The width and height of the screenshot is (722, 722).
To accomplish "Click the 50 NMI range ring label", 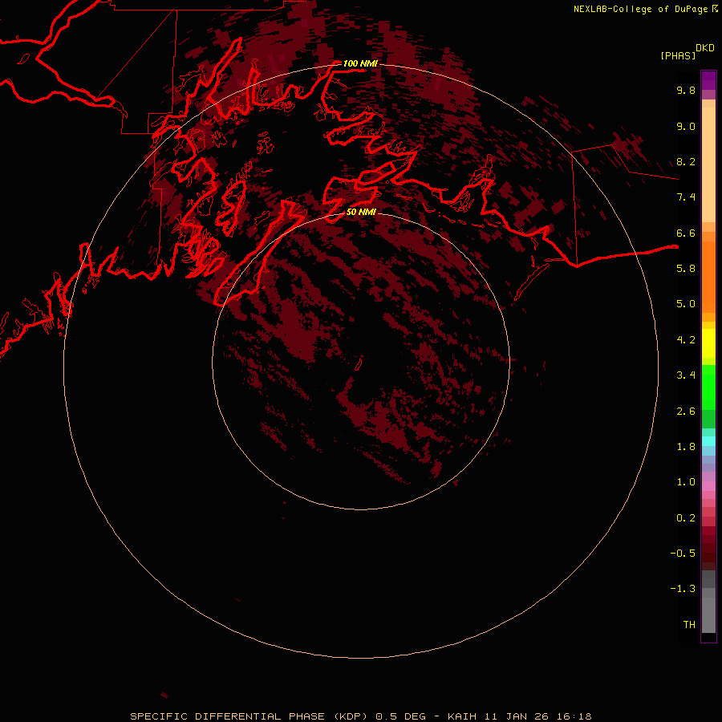I will point(361,212).
